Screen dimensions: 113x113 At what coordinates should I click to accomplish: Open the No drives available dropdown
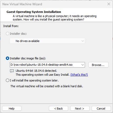47,41
